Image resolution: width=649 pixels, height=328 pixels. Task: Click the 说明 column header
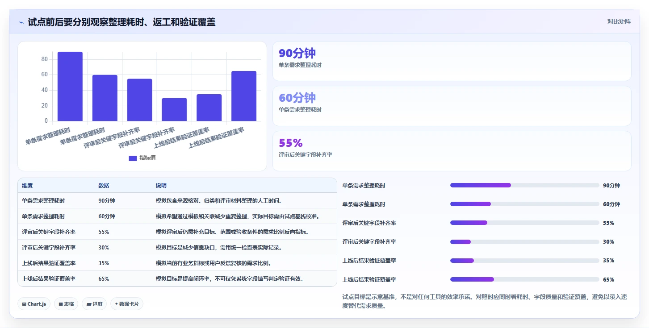161,186
